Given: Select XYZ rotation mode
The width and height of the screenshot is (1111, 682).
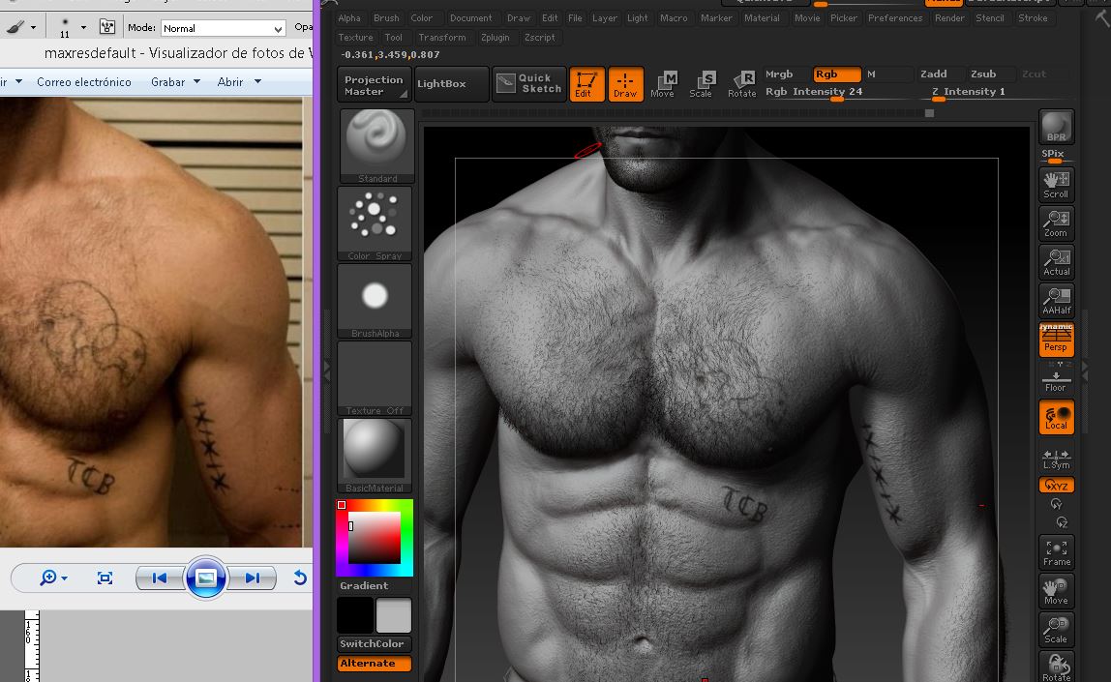Looking at the screenshot, I should (1057, 485).
